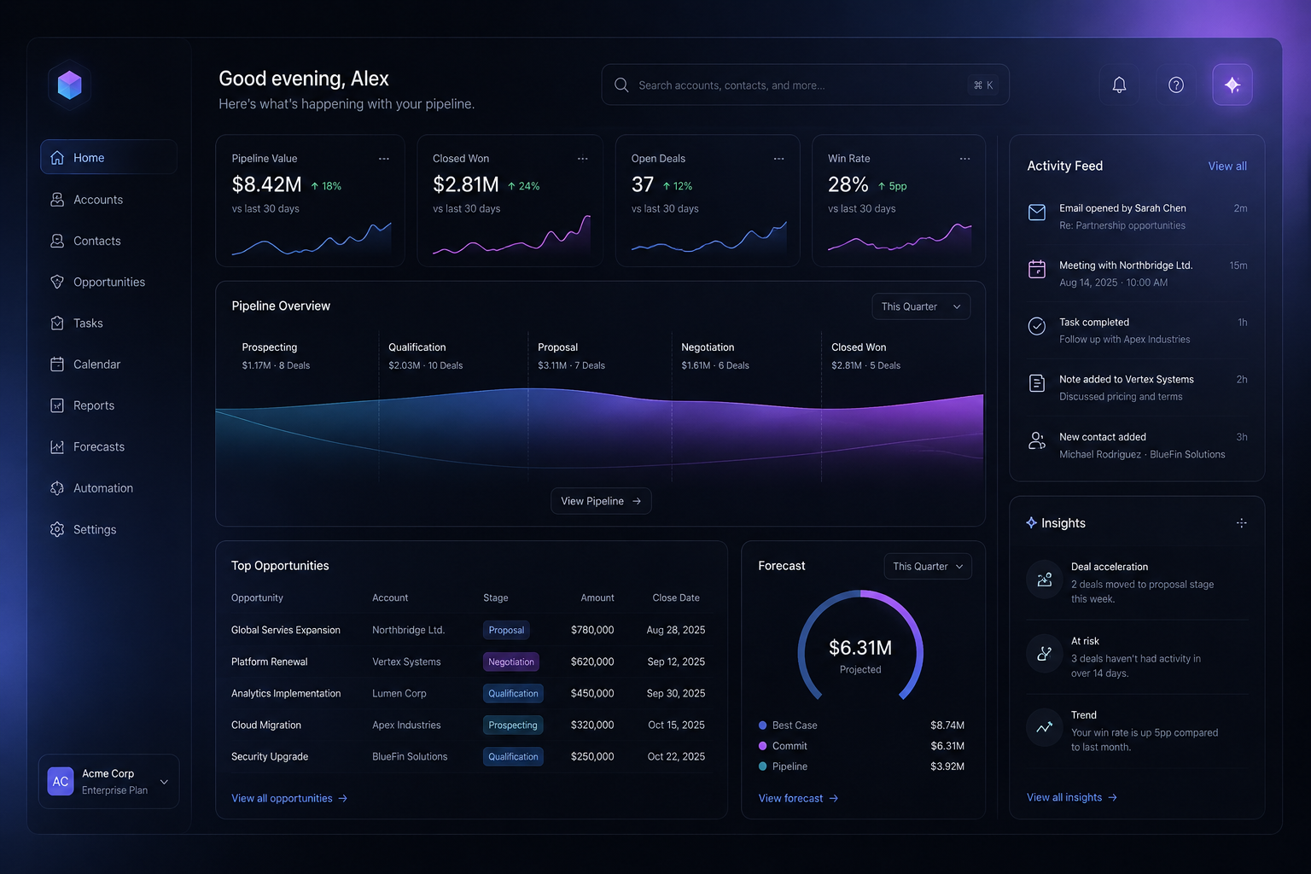
Task: Click the Email opened envelope icon
Action: [x=1037, y=213]
